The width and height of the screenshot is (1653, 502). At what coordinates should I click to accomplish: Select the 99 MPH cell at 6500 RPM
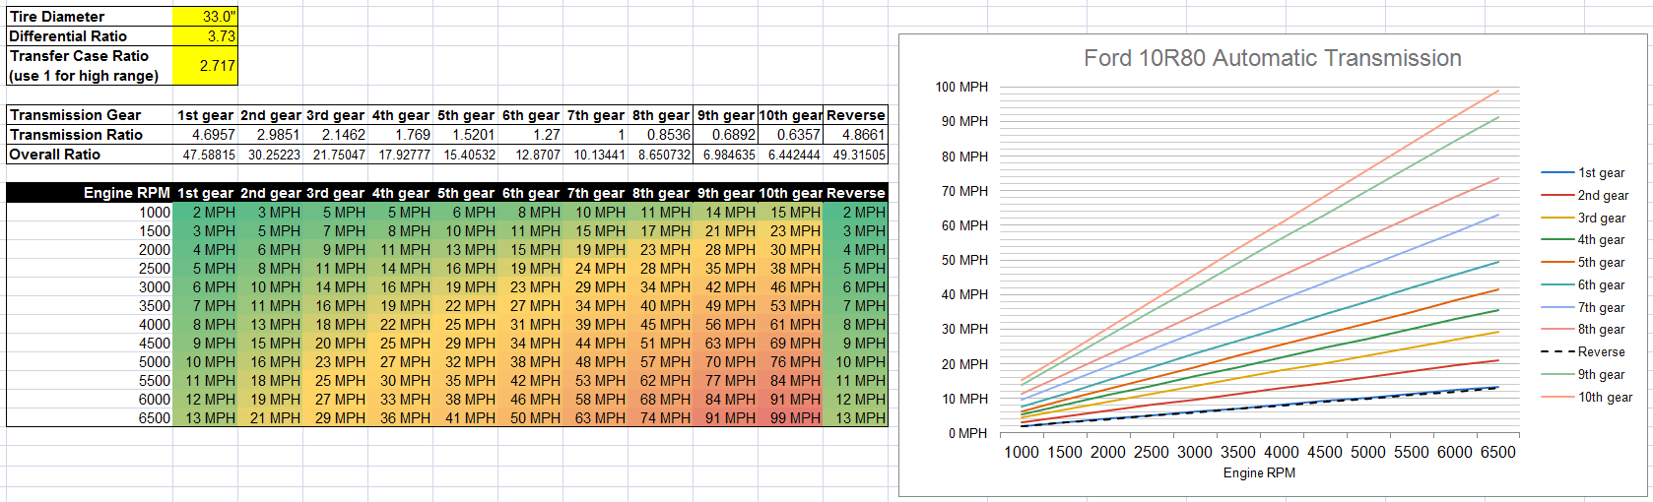click(x=790, y=418)
